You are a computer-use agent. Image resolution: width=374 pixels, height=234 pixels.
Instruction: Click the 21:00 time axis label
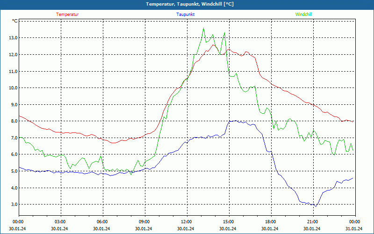tap(313, 222)
